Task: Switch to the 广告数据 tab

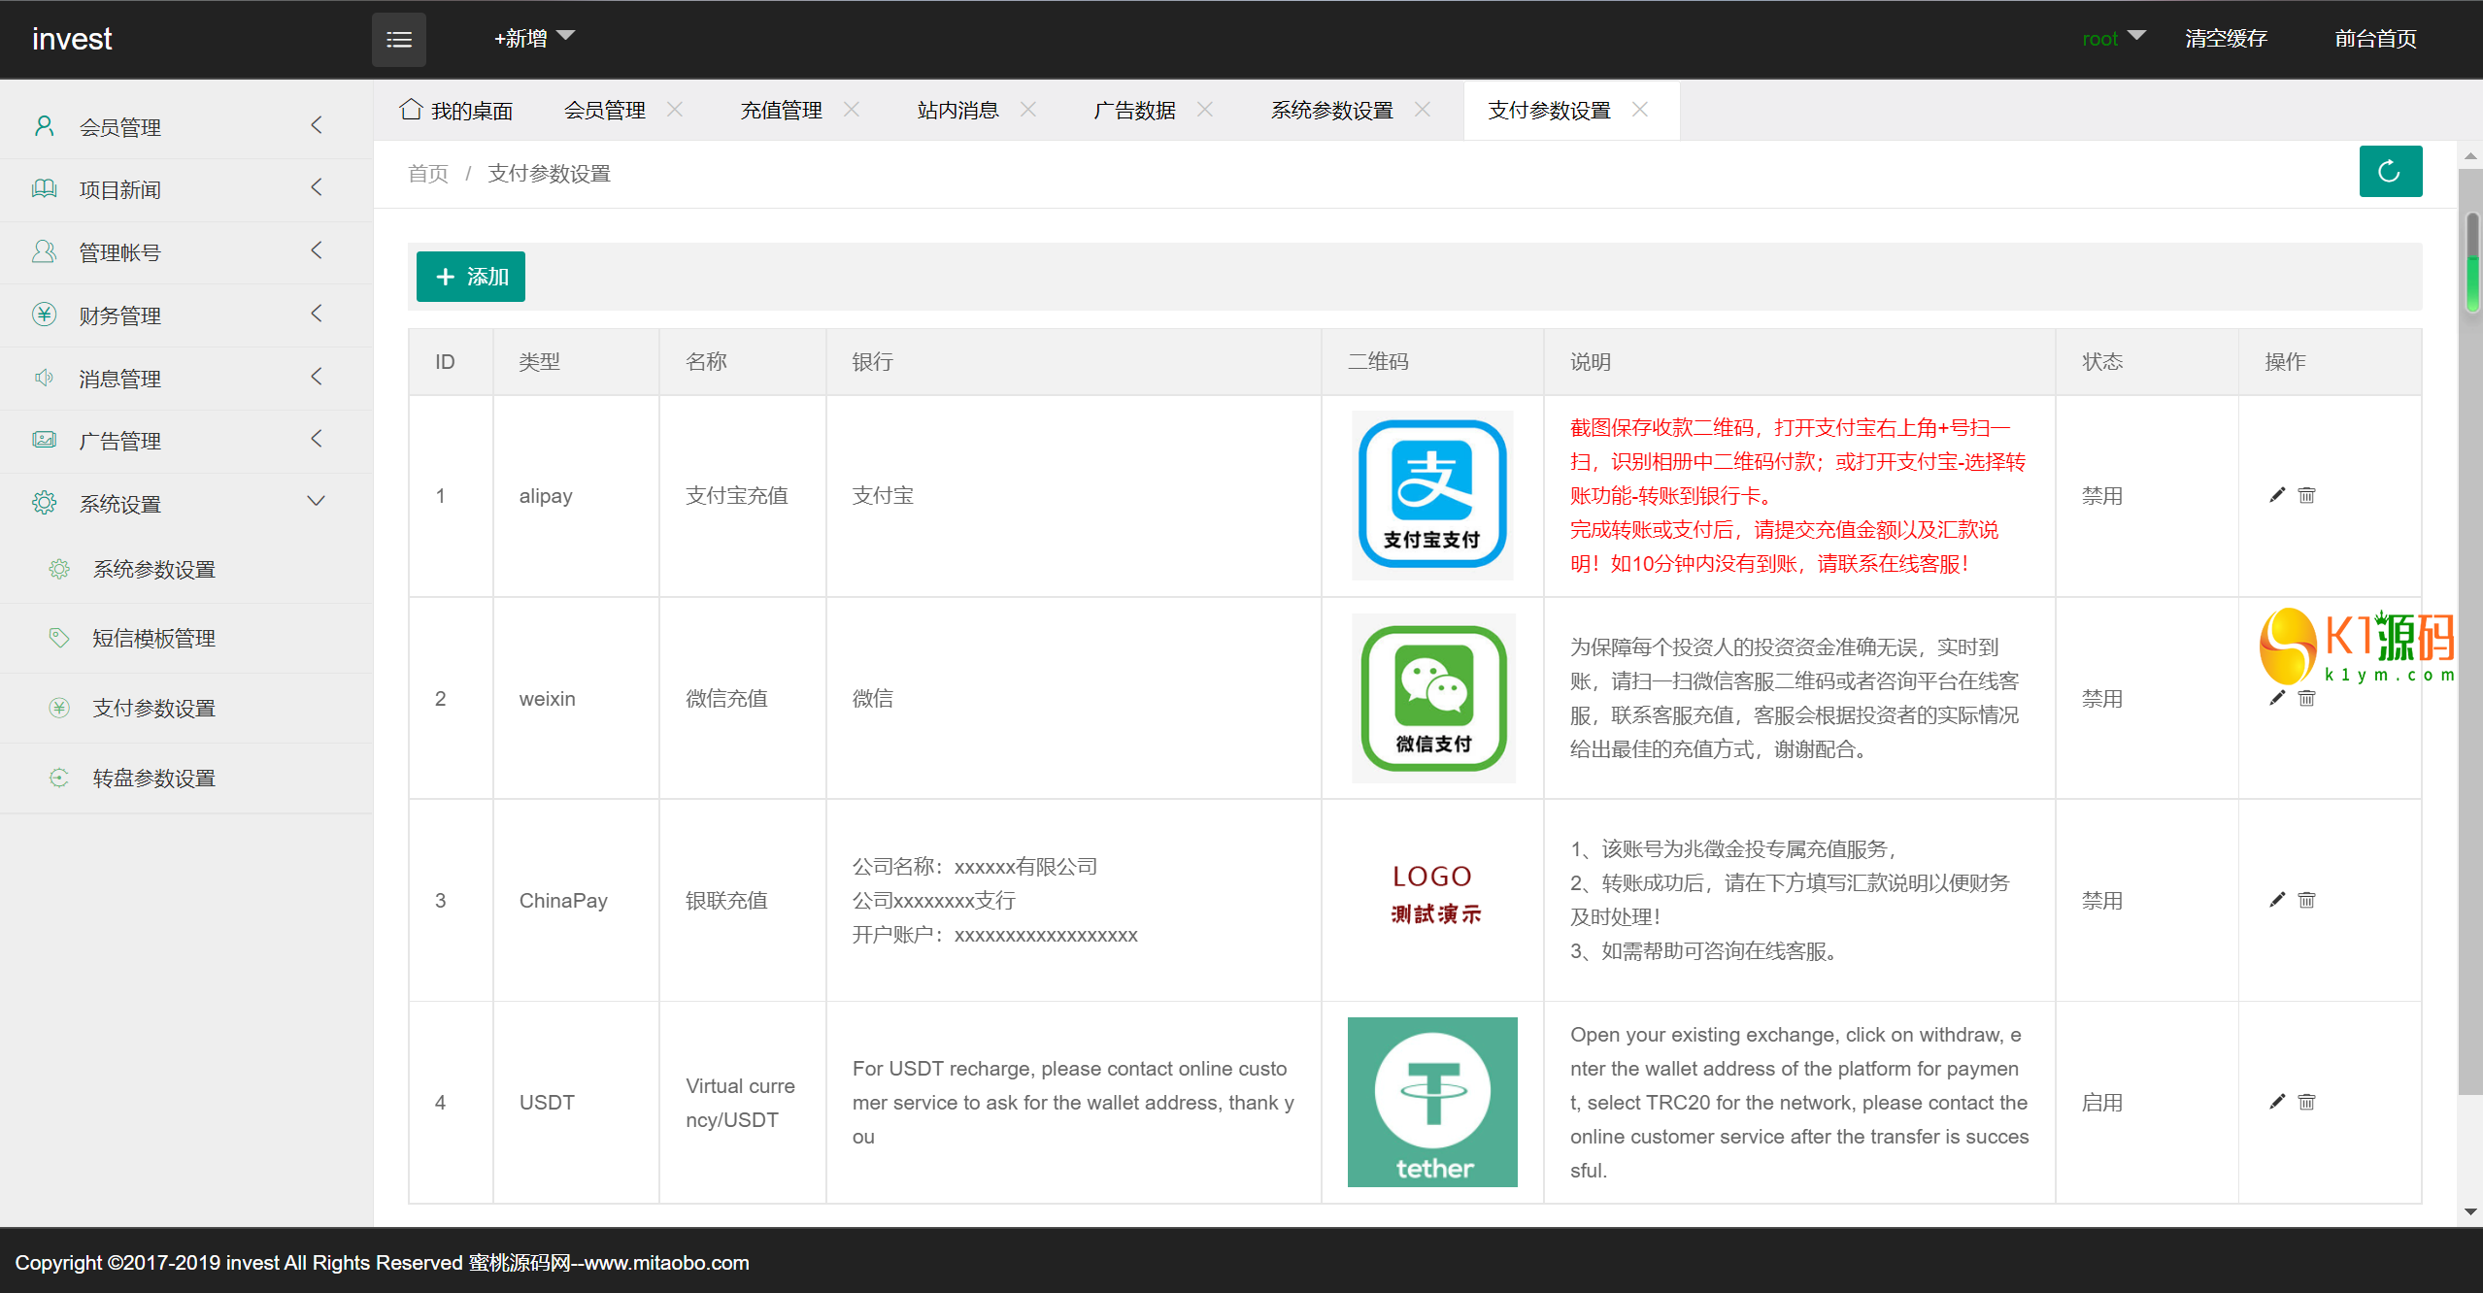Action: point(1134,111)
